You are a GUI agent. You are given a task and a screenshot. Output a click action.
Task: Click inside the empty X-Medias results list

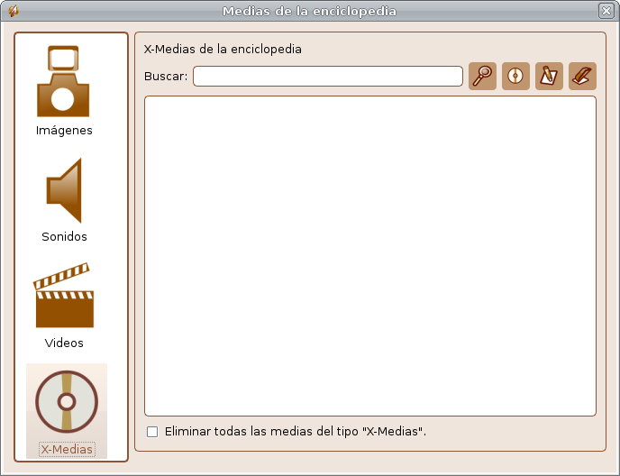(369, 256)
